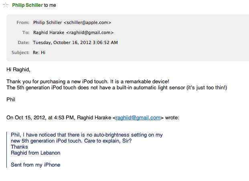Click the To label in header
The image size is (249, 181).
(x=26, y=32)
